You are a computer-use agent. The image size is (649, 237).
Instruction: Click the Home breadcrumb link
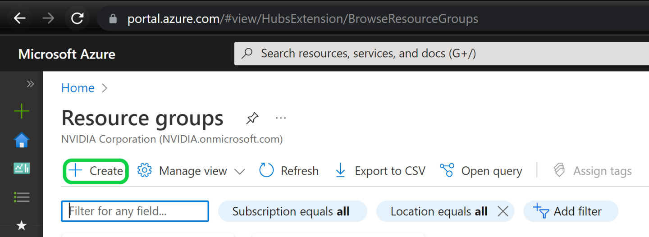click(x=78, y=88)
